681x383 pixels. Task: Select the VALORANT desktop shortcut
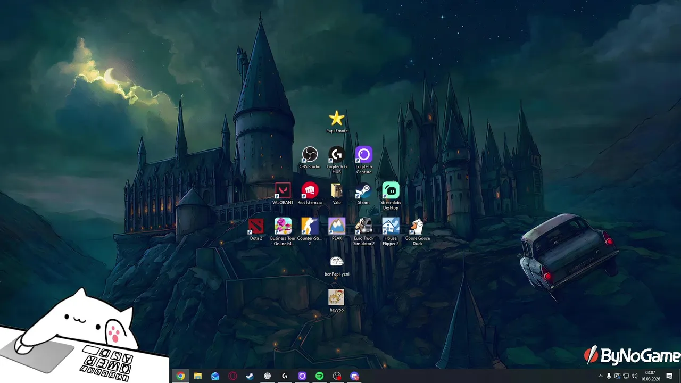[x=283, y=194]
